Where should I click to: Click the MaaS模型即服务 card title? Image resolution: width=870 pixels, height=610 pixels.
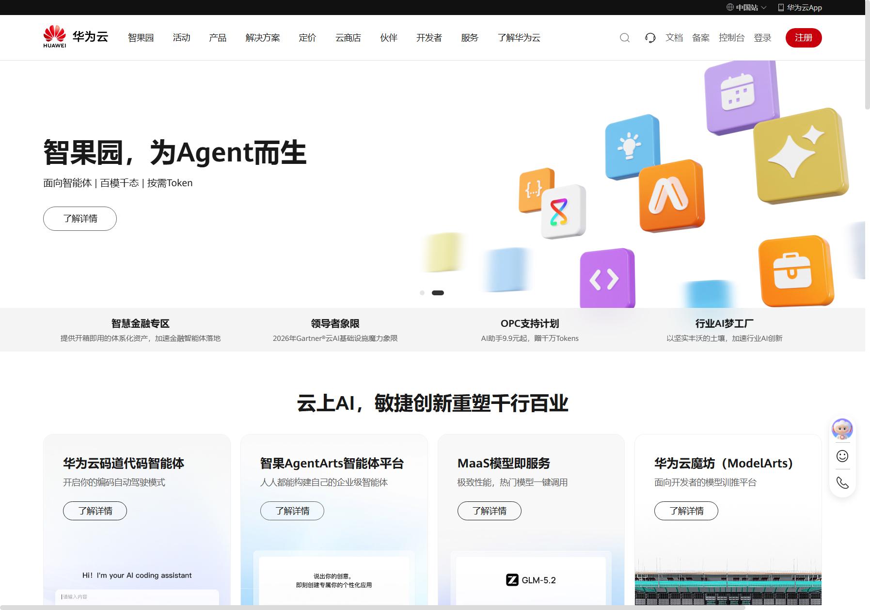504,464
